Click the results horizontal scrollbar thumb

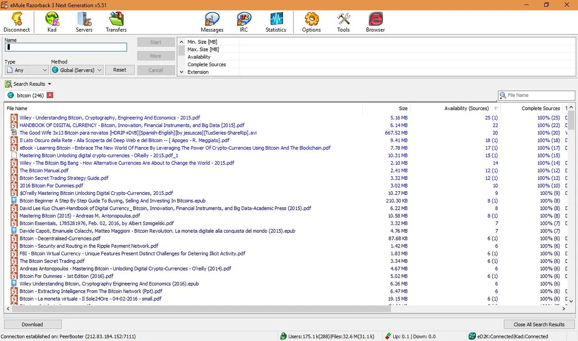point(201,309)
